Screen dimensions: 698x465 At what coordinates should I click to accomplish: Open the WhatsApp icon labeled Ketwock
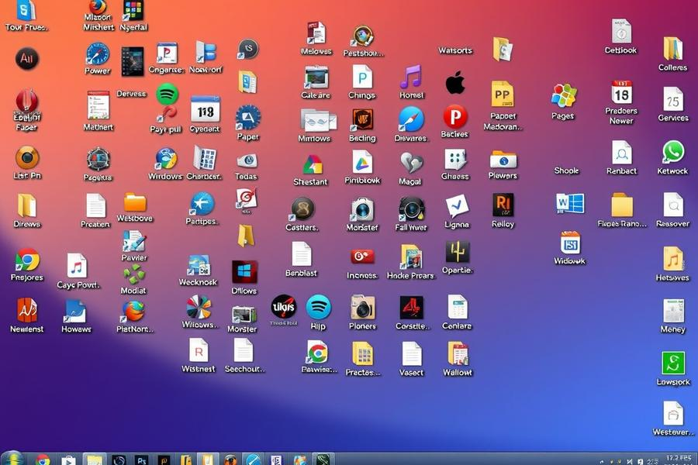coord(672,153)
